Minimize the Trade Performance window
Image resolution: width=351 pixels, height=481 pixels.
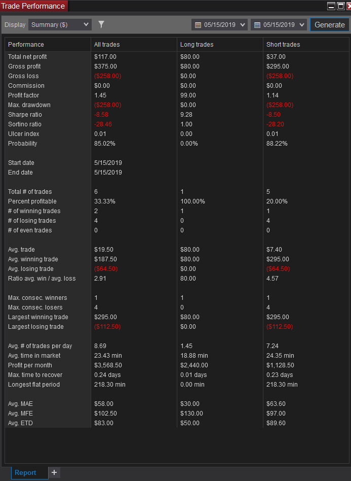[x=331, y=6]
